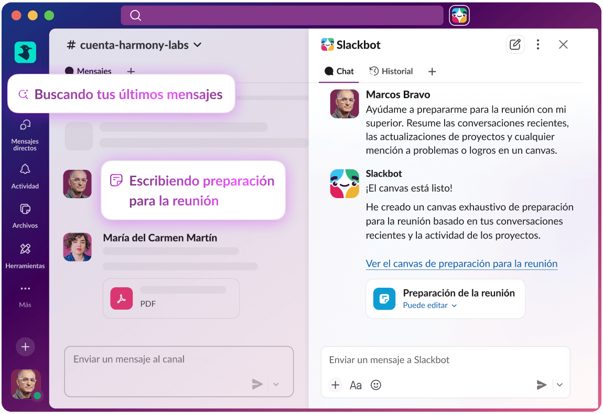The width and height of the screenshot is (603, 414).
Task: Open your profile avatar at bottom left
Action: point(25,384)
